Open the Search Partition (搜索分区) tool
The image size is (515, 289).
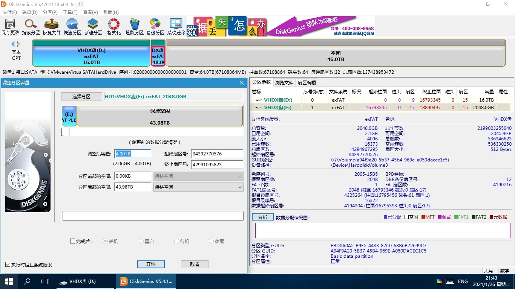click(31, 26)
